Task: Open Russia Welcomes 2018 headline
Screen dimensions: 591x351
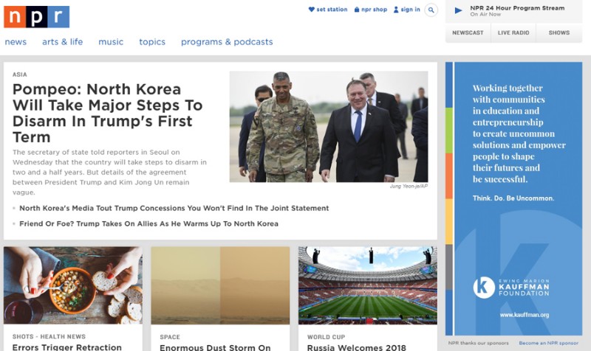Action: click(x=357, y=347)
